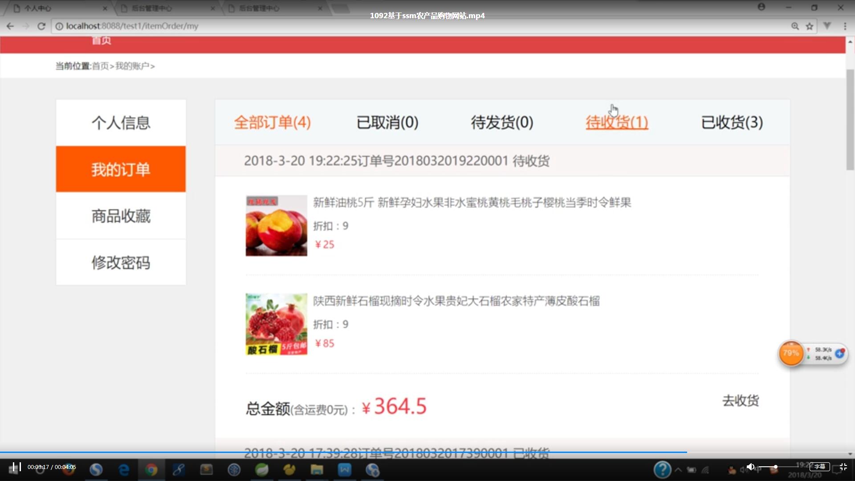Screen dimensions: 855x481
Task: Click order number 201803201922​0001 header text
Action: point(451,161)
